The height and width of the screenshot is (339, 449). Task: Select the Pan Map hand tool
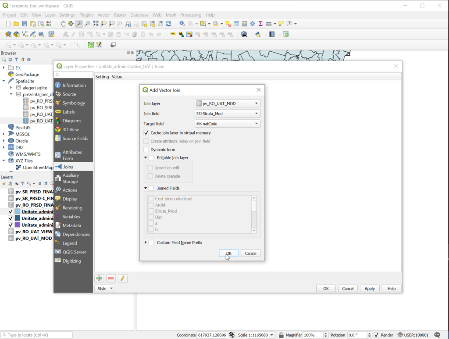click(x=63, y=24)
